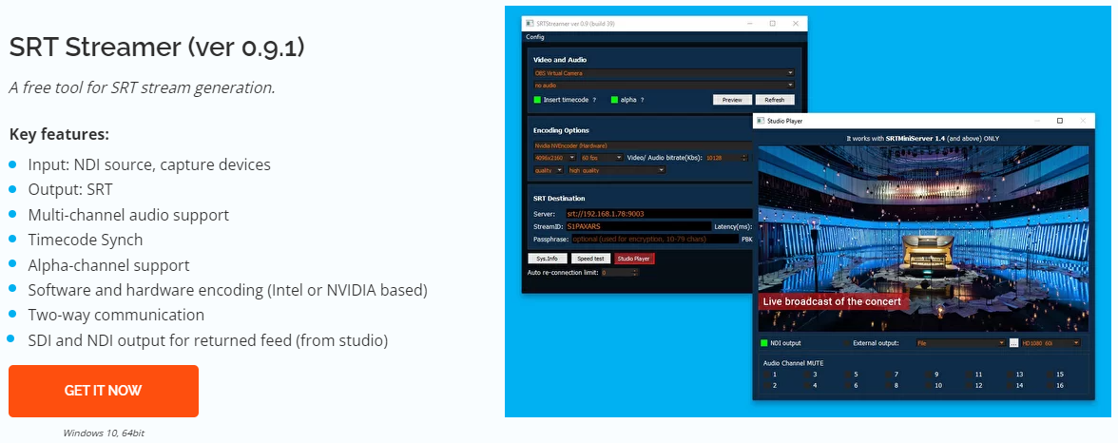This screenshot has width=1118, height=443.
Task: Click the 'Live broadcast of the concert' caption
Action: tap(832, 301)
